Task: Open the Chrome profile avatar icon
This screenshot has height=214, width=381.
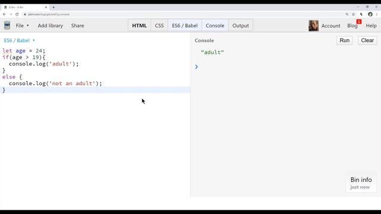Action: pyautogui.click(x=370, y=14)
